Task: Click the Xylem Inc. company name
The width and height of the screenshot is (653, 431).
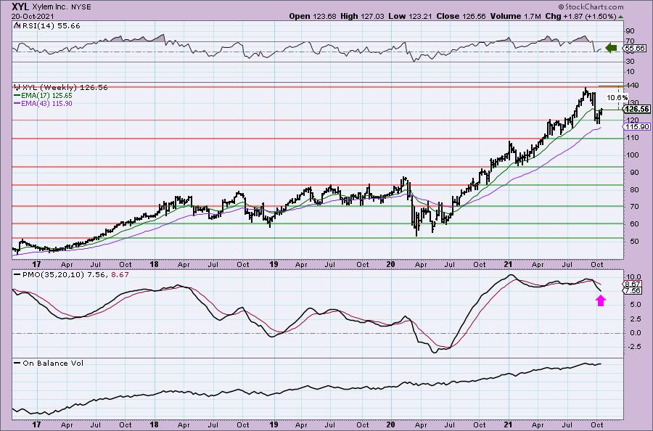Action: pos(49,7)
